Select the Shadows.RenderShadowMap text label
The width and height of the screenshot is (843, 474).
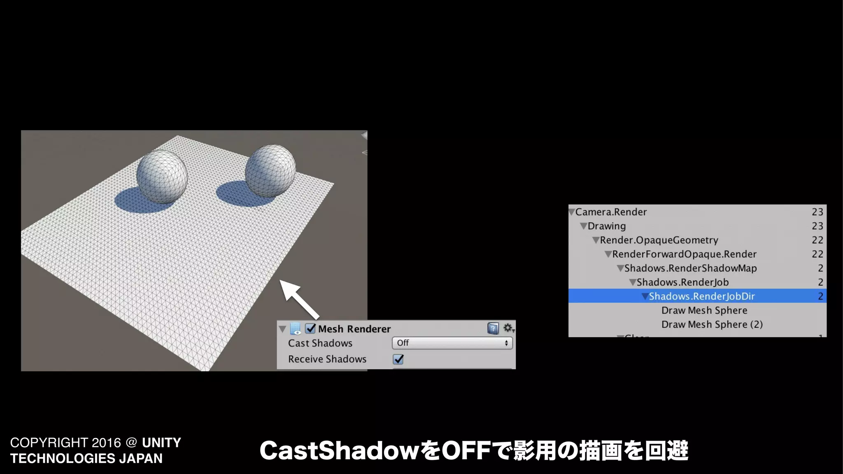(691, 268)
